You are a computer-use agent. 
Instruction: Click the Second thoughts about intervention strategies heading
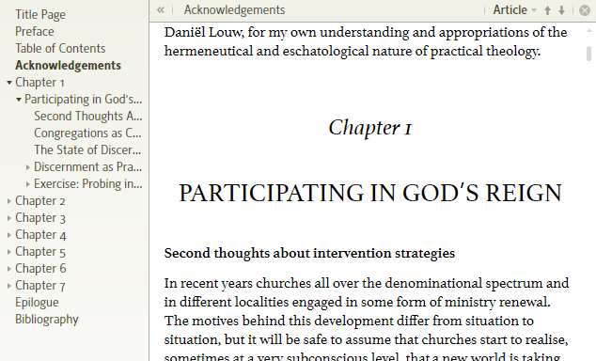pos(309,253)
